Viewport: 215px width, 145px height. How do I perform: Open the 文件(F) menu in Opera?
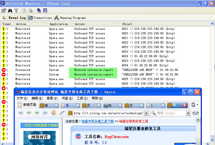22,98
